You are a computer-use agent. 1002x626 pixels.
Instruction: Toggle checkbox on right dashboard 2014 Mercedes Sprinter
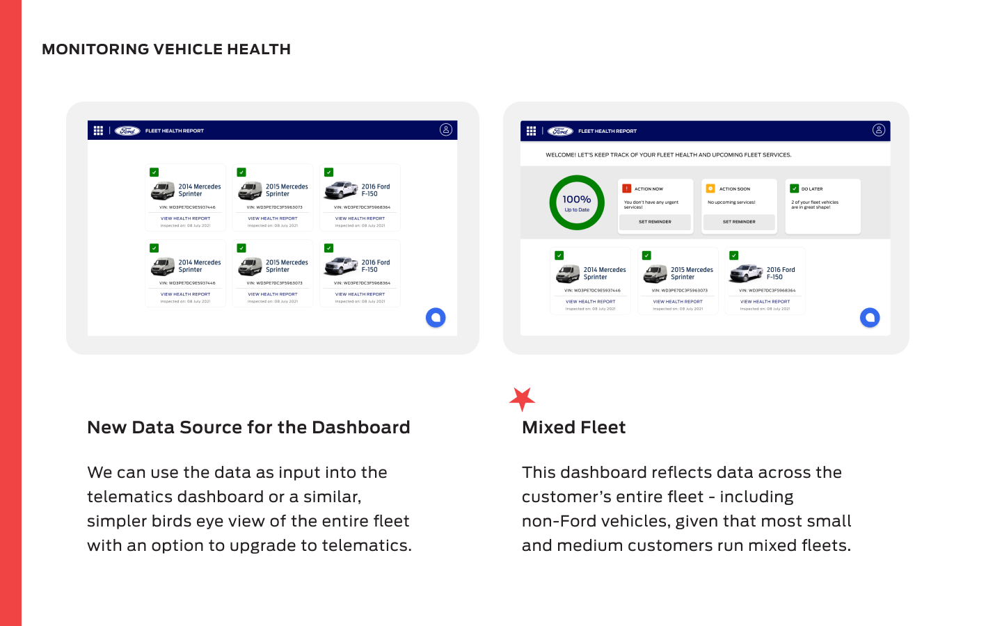tap(559, 255)
